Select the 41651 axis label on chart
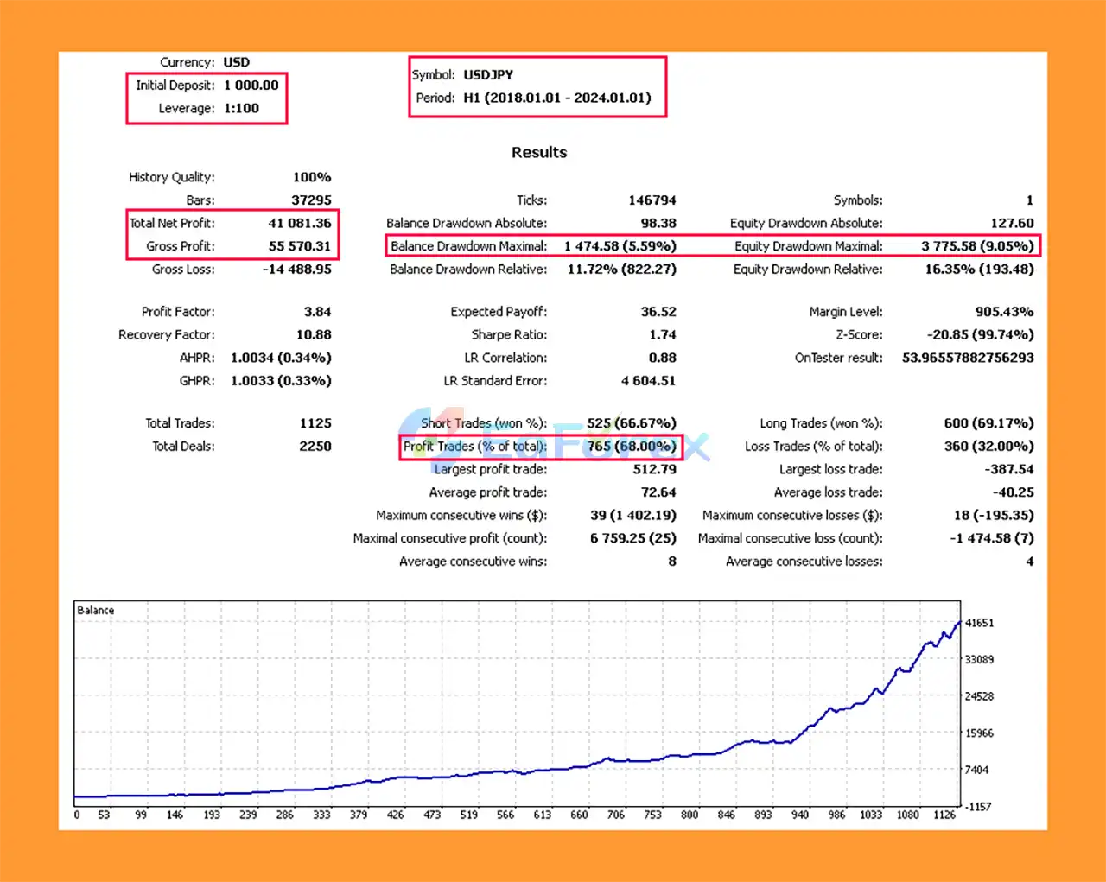This screenshot has width=1106, height=882. click(x=986, y=623)
